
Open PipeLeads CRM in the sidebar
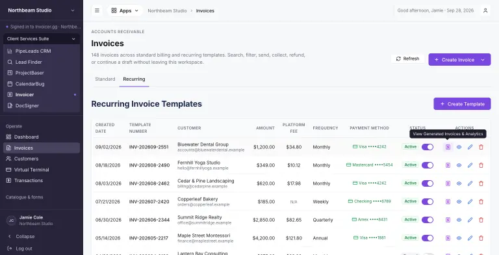[x=42, y=51]
